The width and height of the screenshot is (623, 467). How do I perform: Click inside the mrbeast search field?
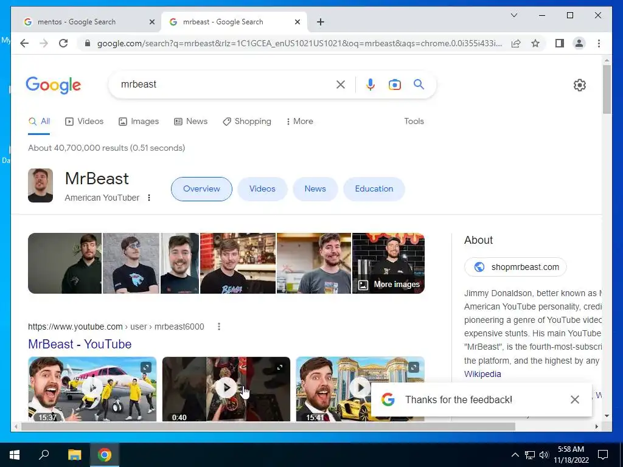(x=223, y=84)
